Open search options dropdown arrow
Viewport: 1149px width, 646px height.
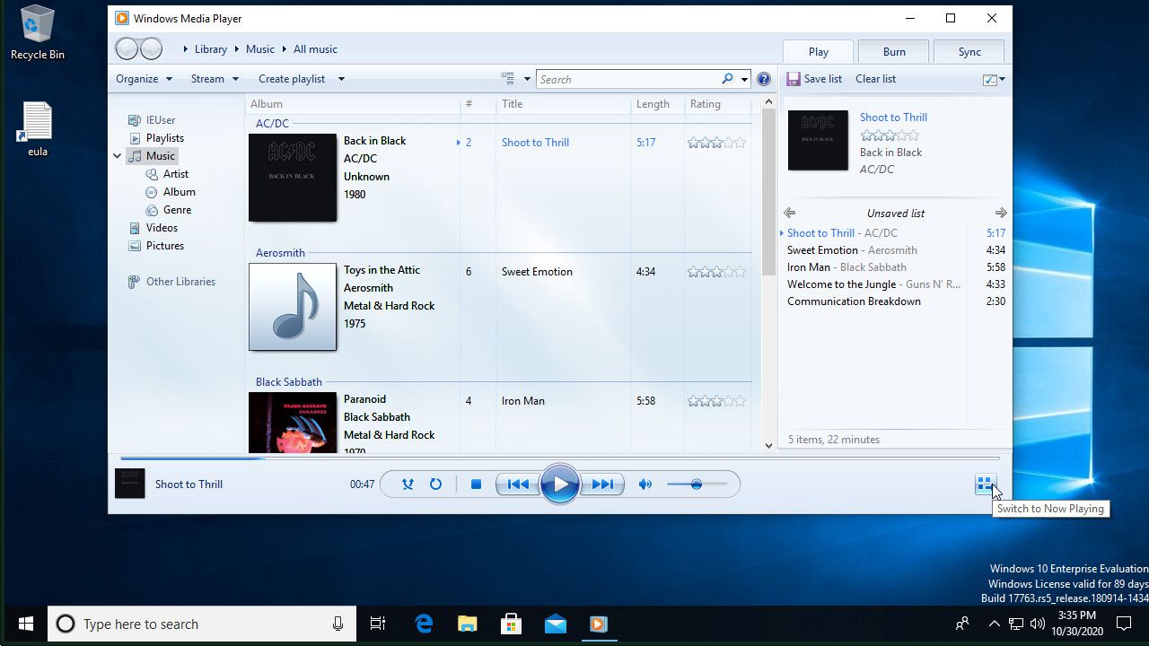coord(744,79)
